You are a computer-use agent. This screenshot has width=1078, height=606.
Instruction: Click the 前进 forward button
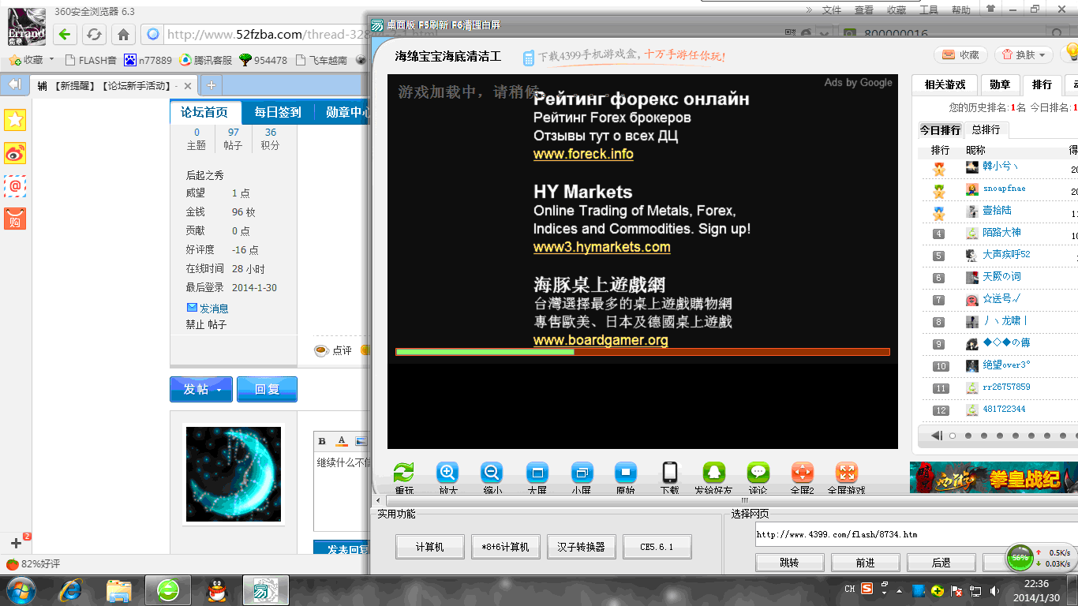pyautogui.click(x=865, y=563)
